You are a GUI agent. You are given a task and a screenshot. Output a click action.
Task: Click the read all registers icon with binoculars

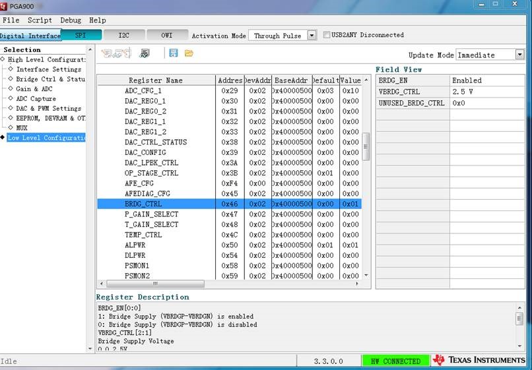[145, 53]
